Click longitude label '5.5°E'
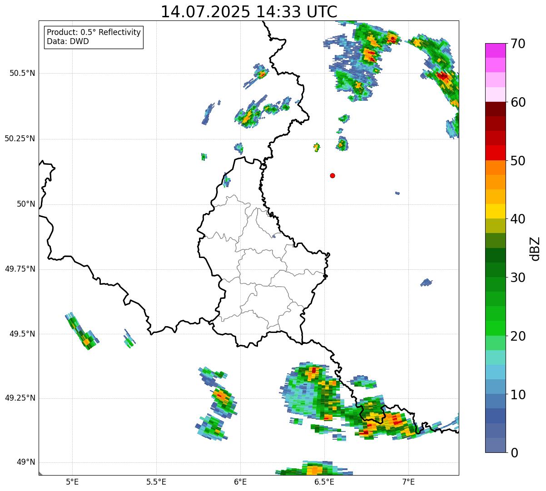Image resolution: width=546 pixels, height=491 pixels. click(x=156, y=481)
